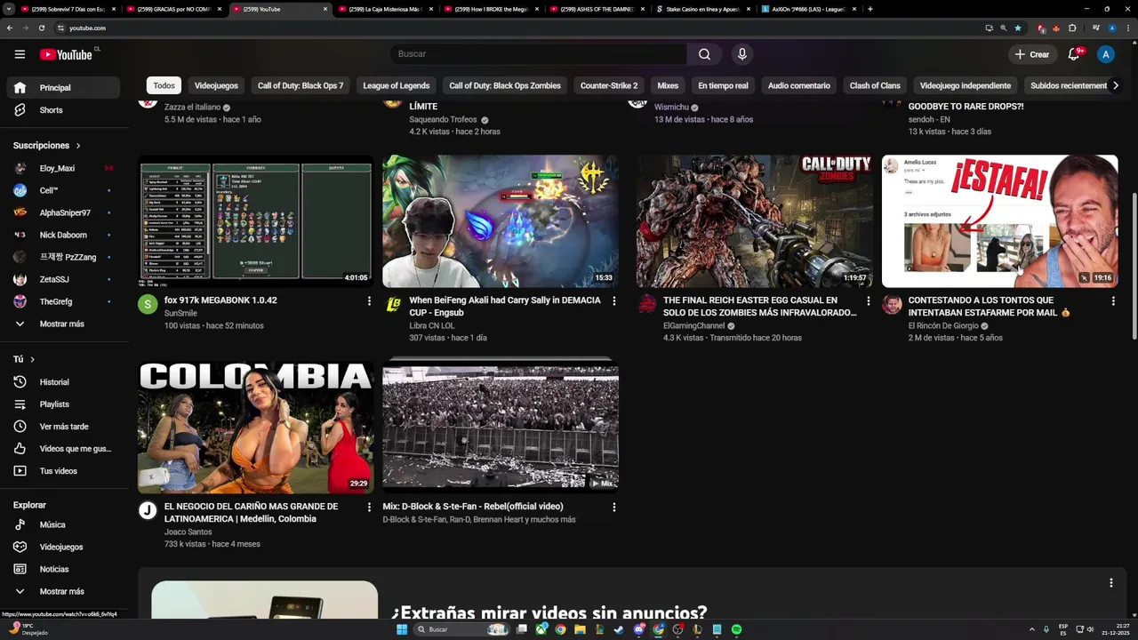Expand Mostrar más under Suscripciones
This screenshot has height=640, width=1138.
(x=63, y=324)
